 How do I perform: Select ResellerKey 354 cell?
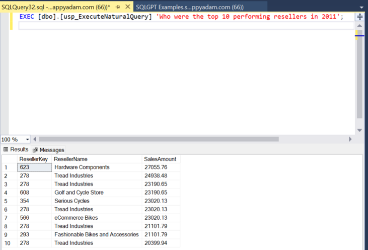point(34,201)
